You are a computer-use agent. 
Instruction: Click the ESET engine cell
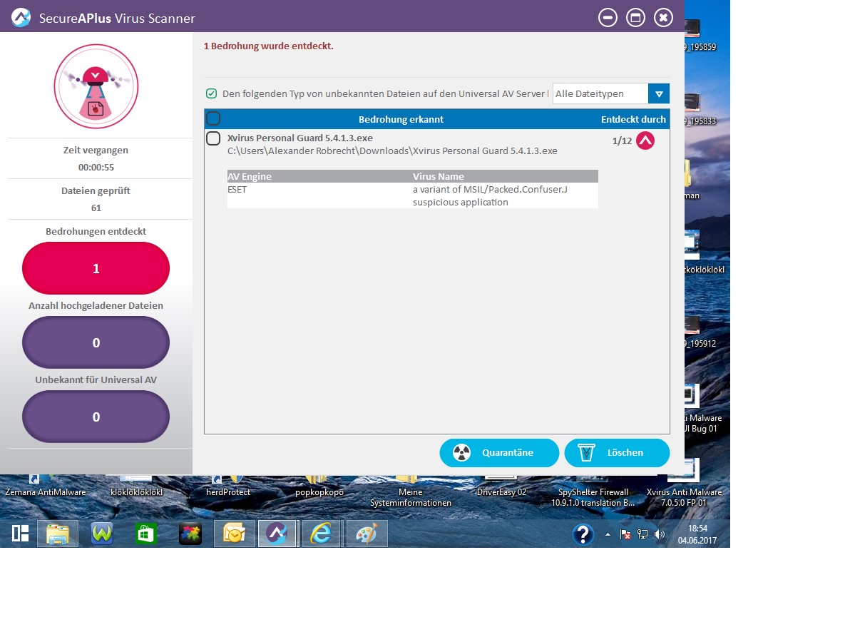[x=237, y=189]
